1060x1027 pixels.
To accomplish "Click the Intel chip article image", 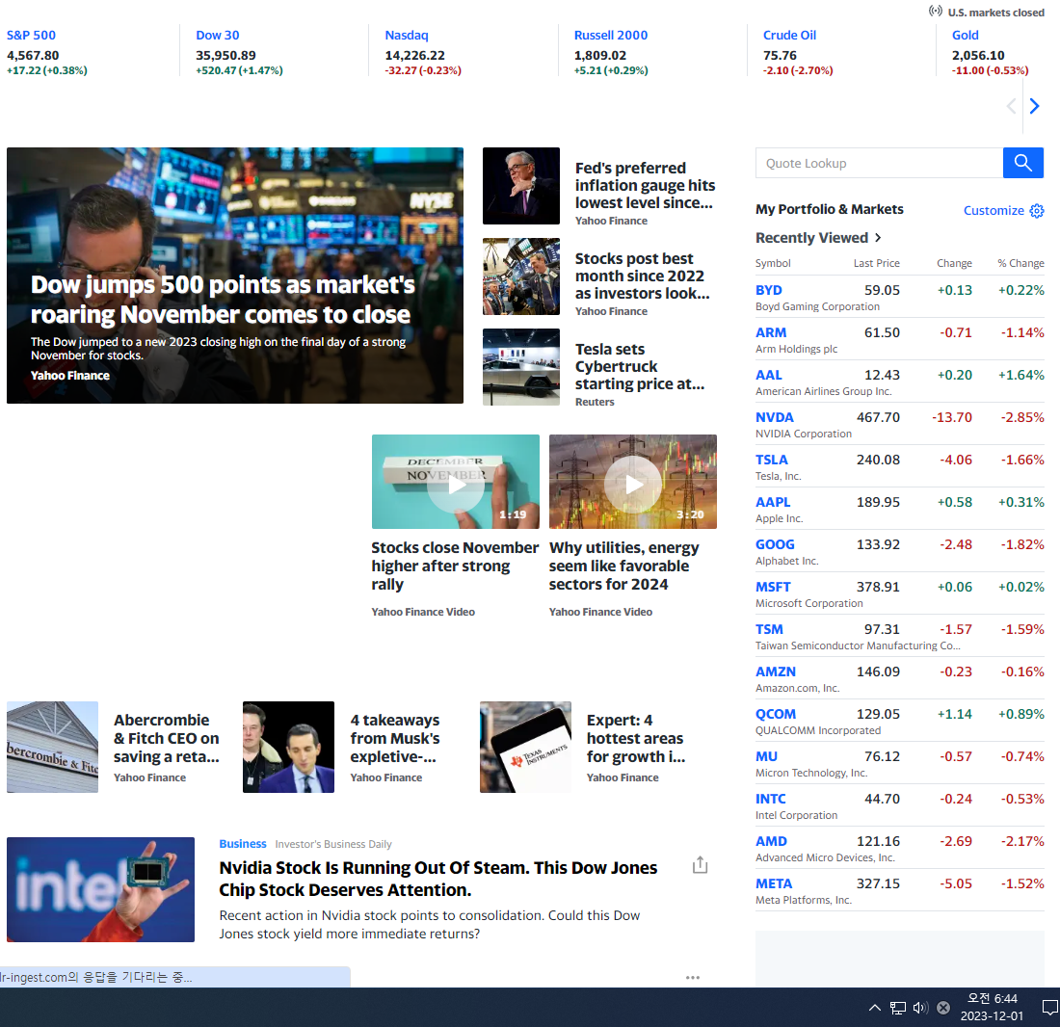I will click(101, 890).
